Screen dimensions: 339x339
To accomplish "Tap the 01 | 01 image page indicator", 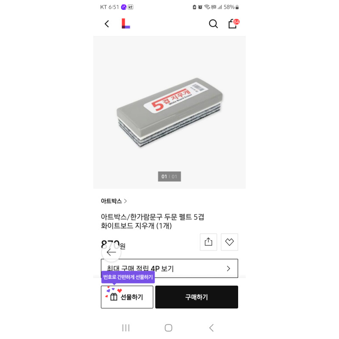I will (169, 176).
